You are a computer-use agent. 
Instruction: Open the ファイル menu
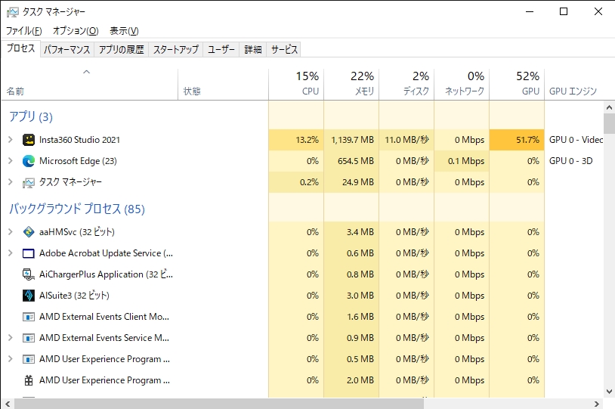[x=23, y=31]
